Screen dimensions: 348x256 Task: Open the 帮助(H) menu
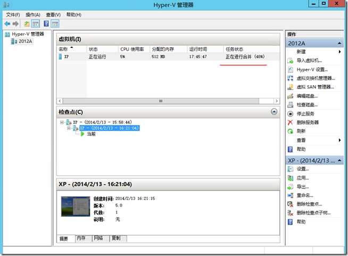tap(74, 15)
